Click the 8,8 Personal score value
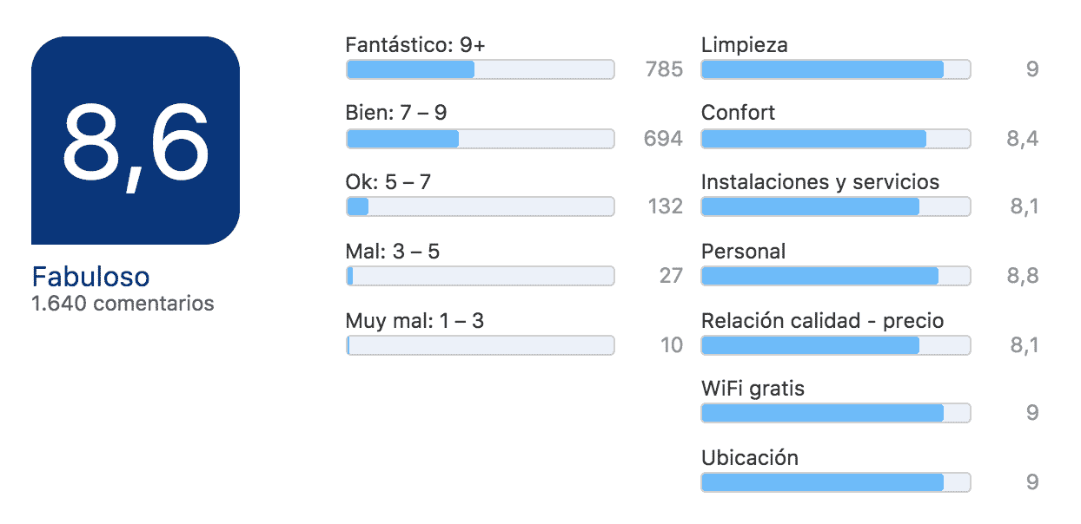The height and width of the screenshot is (524, 1081). pos(1023,276)
